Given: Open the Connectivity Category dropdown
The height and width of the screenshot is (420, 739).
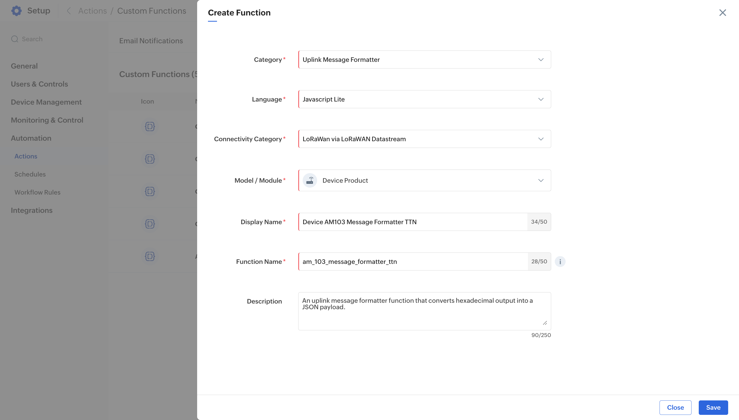Looking at the screenshot, I should click(x=424, y=139).
